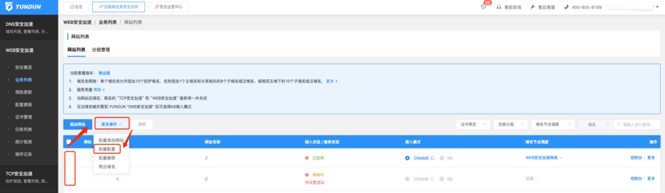Open the 域名节点调度 filter dropdown

tap(553, 124)
